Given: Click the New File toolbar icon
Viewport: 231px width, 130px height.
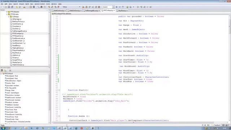Looking at the screenshot, I should pos(3,7).
